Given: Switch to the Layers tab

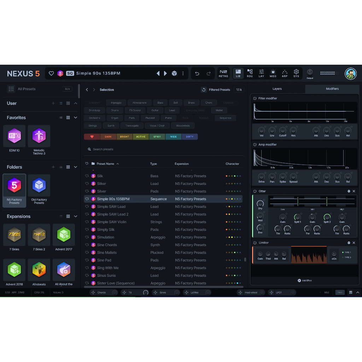Looking at the screenshot, I should pos(277,89).
